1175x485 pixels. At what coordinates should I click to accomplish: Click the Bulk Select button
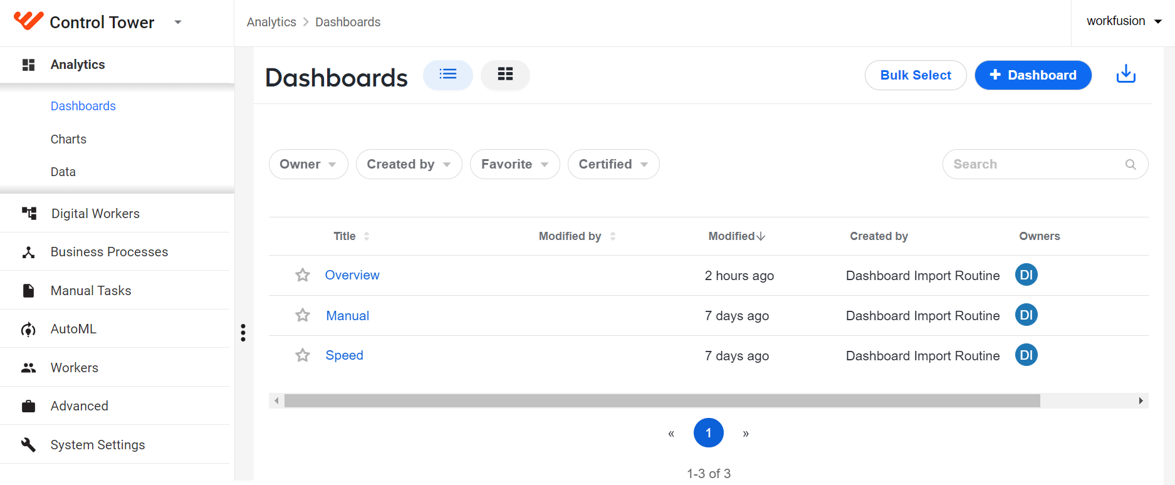click(916, 75)
